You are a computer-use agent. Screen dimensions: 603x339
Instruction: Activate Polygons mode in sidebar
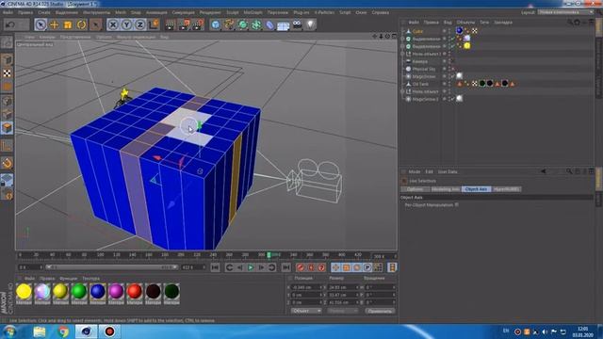tap(7, 128)
